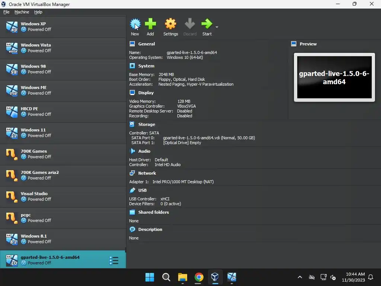Click the Storage section header

point(147,124)
